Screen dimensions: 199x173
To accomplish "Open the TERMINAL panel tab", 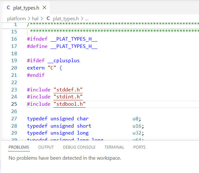I will [x=114, y=147].
